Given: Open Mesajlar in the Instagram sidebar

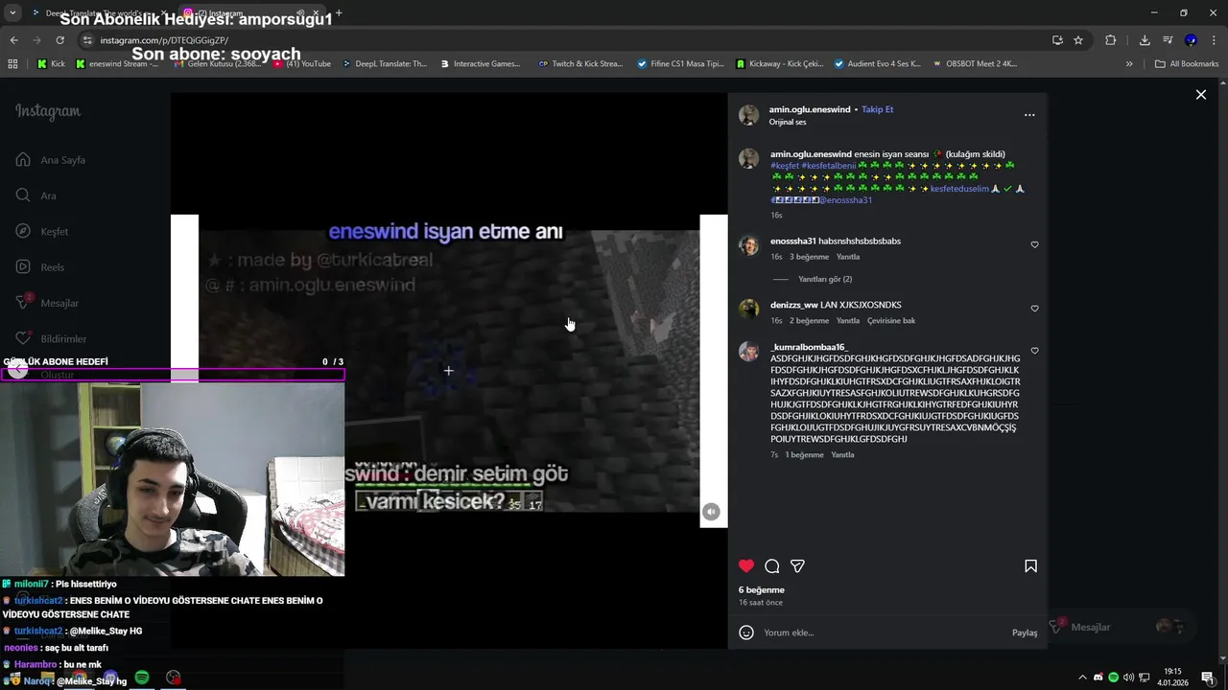Looking at the screenshot, I should (47, 303).
